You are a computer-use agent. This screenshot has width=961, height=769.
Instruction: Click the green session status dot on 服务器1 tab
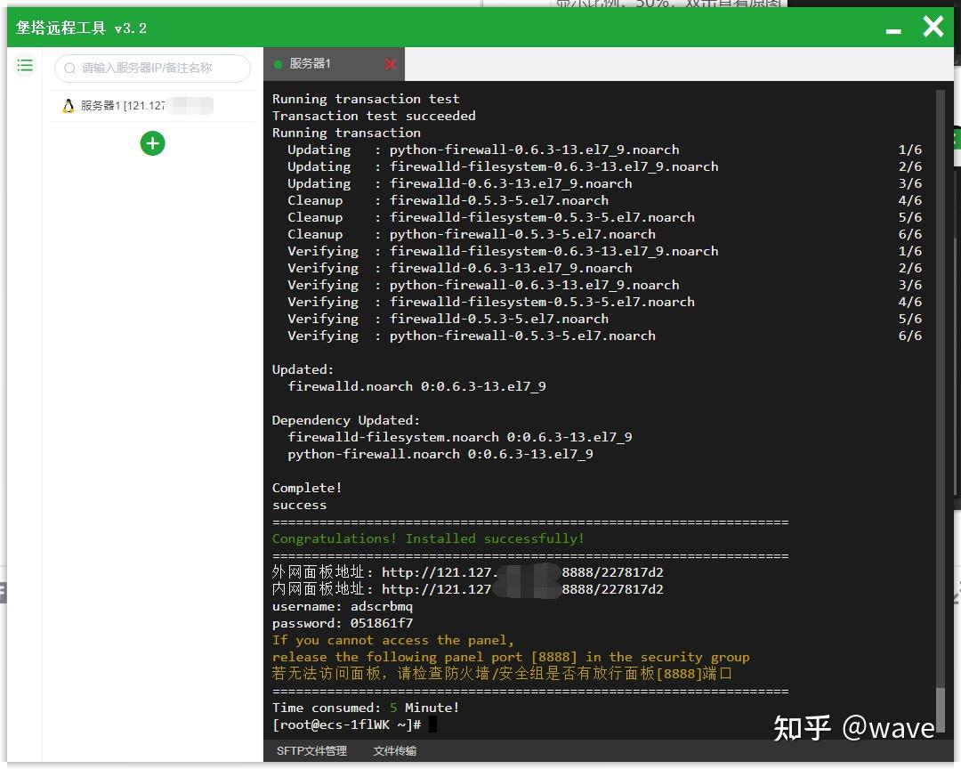click(x=279, y=64)
